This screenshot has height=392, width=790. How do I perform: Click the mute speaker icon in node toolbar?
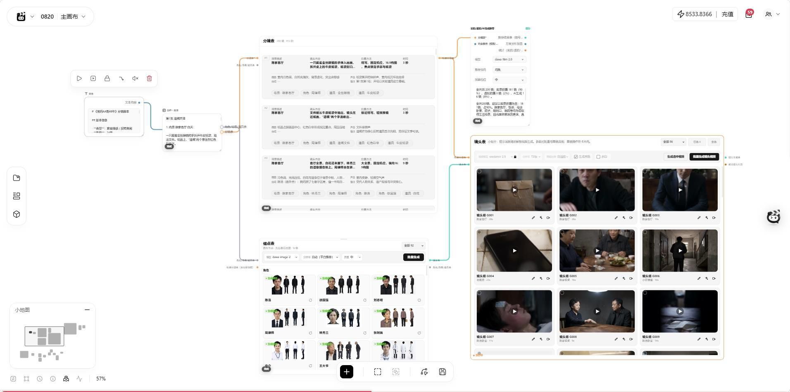(x=135, y=79)
